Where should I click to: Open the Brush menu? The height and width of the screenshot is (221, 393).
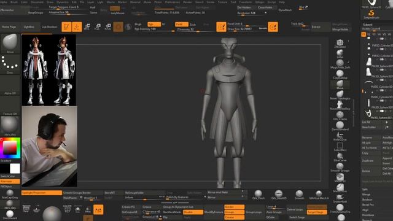[x=14, y=2]
